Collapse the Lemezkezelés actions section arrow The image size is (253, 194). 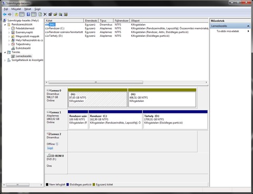(248, 26)
